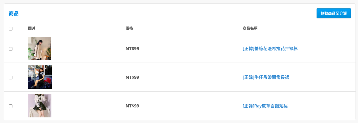Open the [正韓]蕾絲花邊希拉花卉襯衫 link
The width and height of the screenshot is (358, 123).
270,49
